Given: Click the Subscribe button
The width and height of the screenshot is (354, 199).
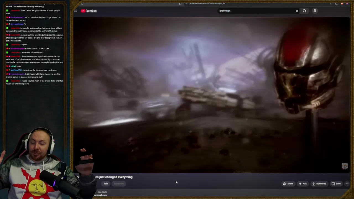Looking at the screenshot, I should pos(119,184).
